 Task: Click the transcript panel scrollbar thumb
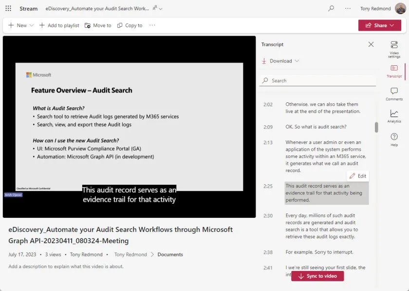(376, 127)
